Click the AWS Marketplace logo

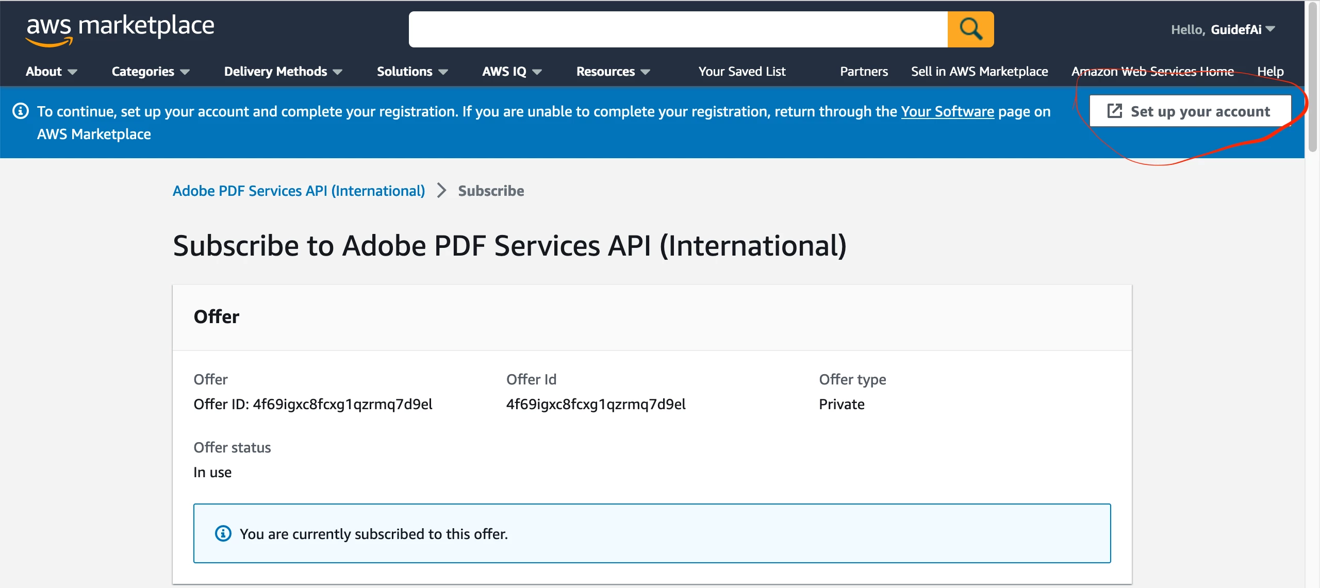(x=120, y=29)
